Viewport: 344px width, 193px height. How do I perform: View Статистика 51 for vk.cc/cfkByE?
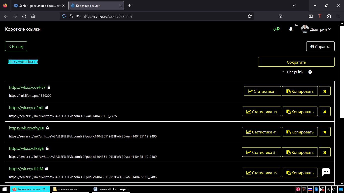[261, 152]
